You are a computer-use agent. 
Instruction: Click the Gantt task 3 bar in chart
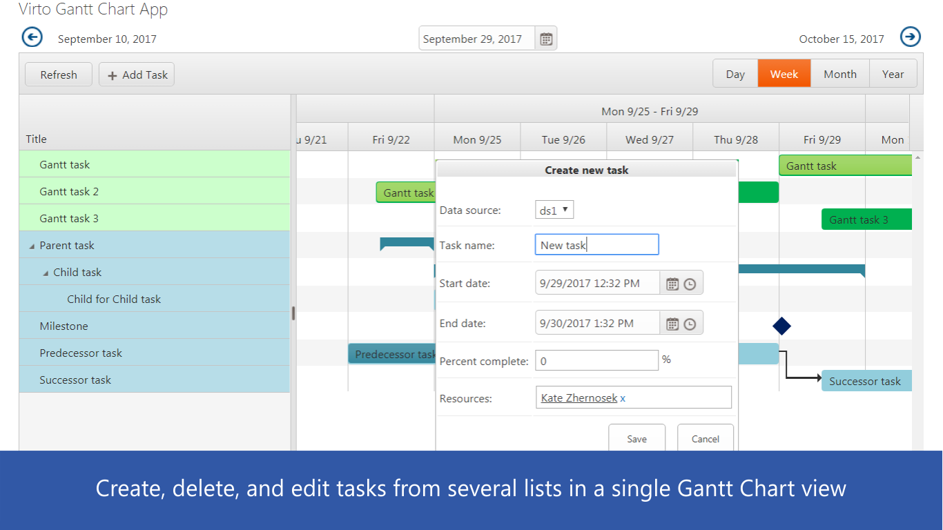click(x=866, y=219)
